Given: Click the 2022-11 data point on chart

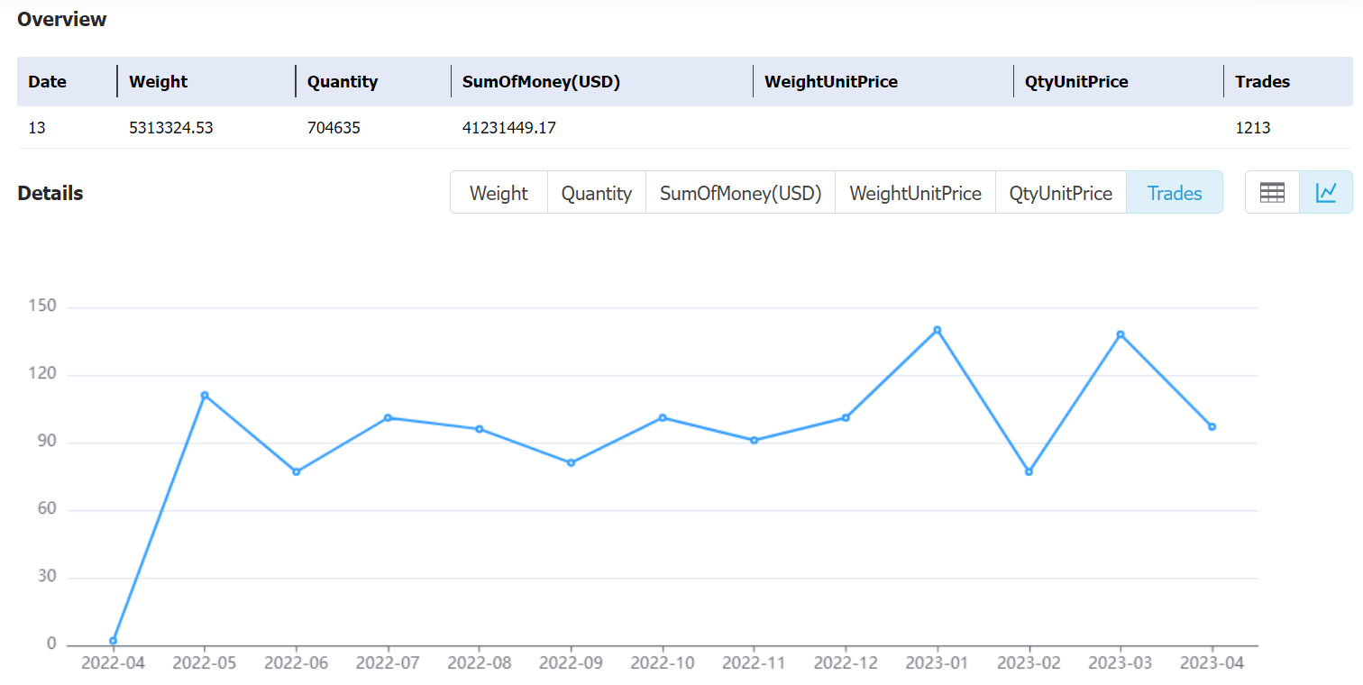Looking at the screenshot, I should 754,440.
